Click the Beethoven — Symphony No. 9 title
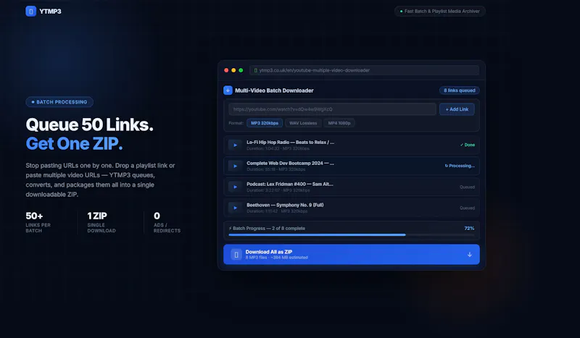The image size is (580, 338). coord(285,205)
